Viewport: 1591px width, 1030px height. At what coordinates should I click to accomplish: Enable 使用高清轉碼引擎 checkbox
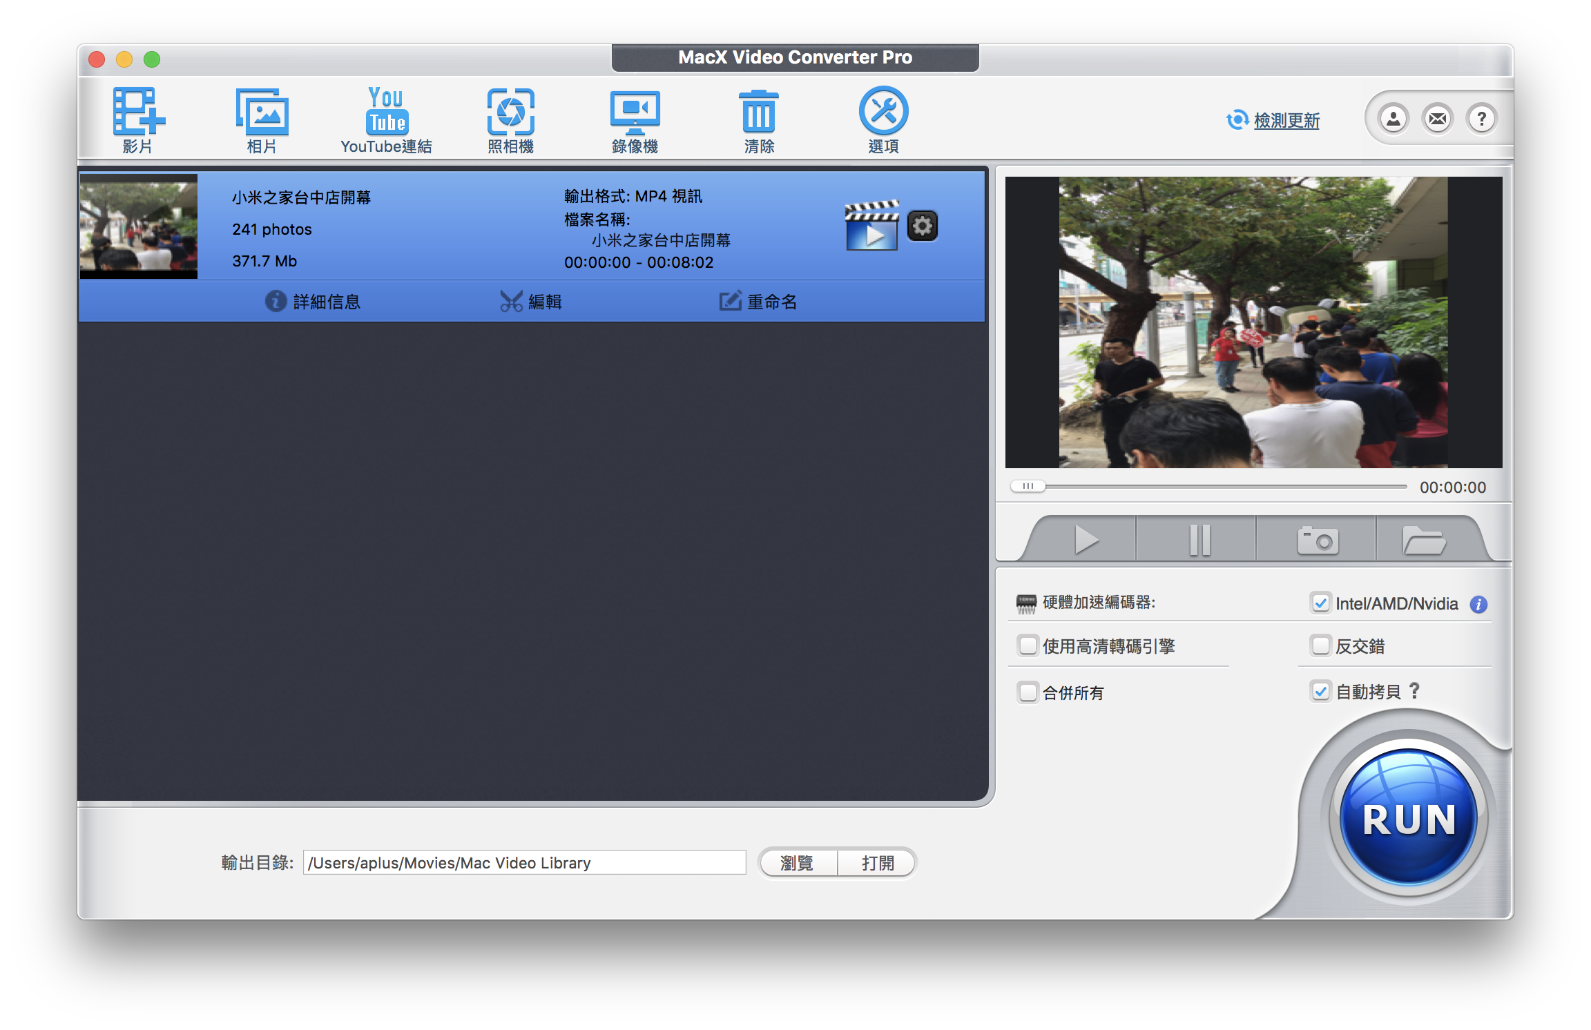tap(1028, 646)
